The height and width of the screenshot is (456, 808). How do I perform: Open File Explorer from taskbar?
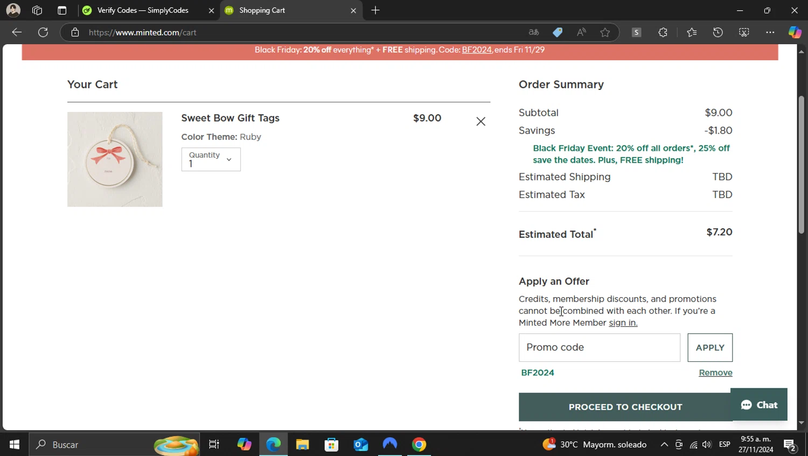(302, 445)
